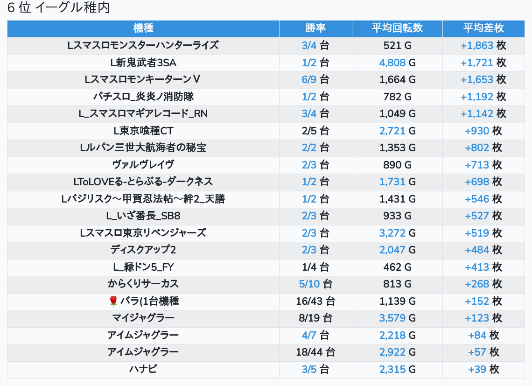Click the 機種 column header

143,28
